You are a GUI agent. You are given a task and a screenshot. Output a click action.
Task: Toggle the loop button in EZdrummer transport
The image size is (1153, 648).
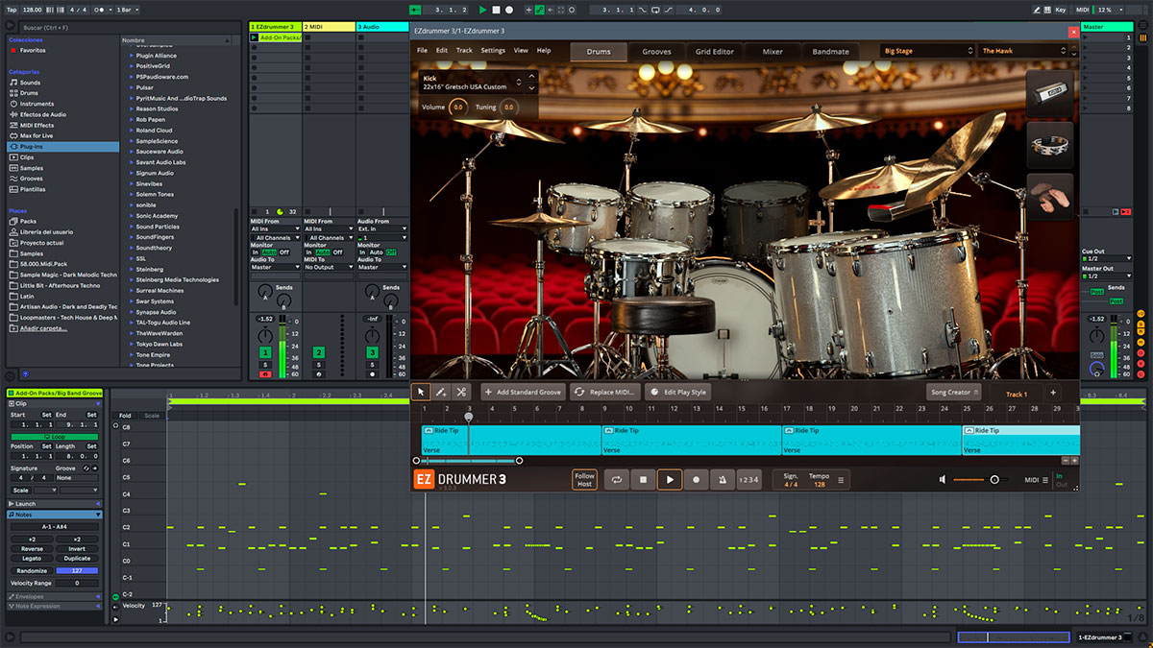point(617,479)
